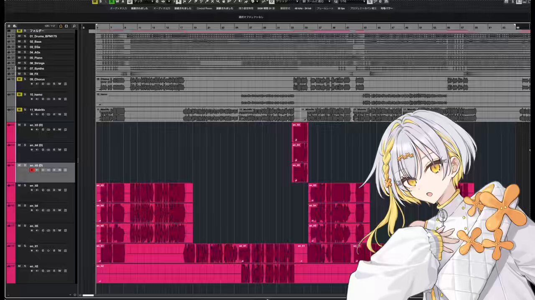
Task: Unmute the フォルダー folder track
Action: pos(19,31)
